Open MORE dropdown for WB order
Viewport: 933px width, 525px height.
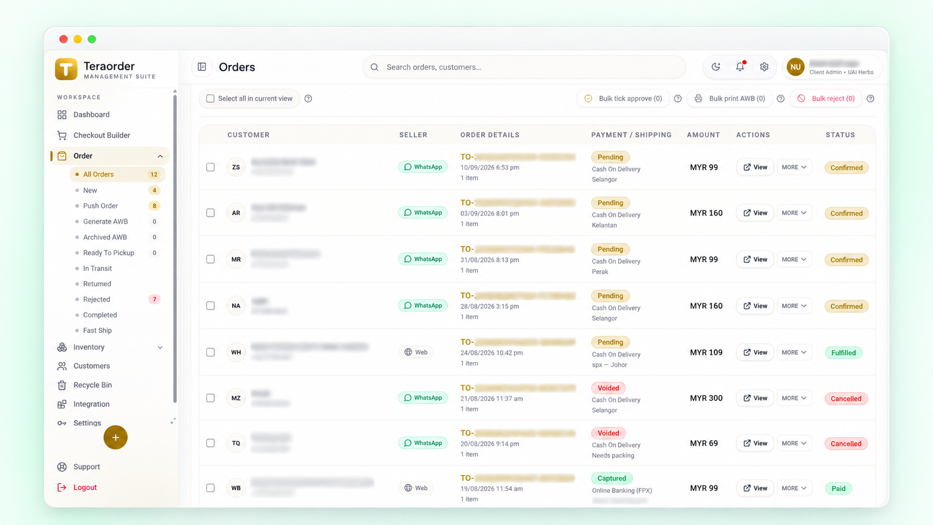click(794, 488)
